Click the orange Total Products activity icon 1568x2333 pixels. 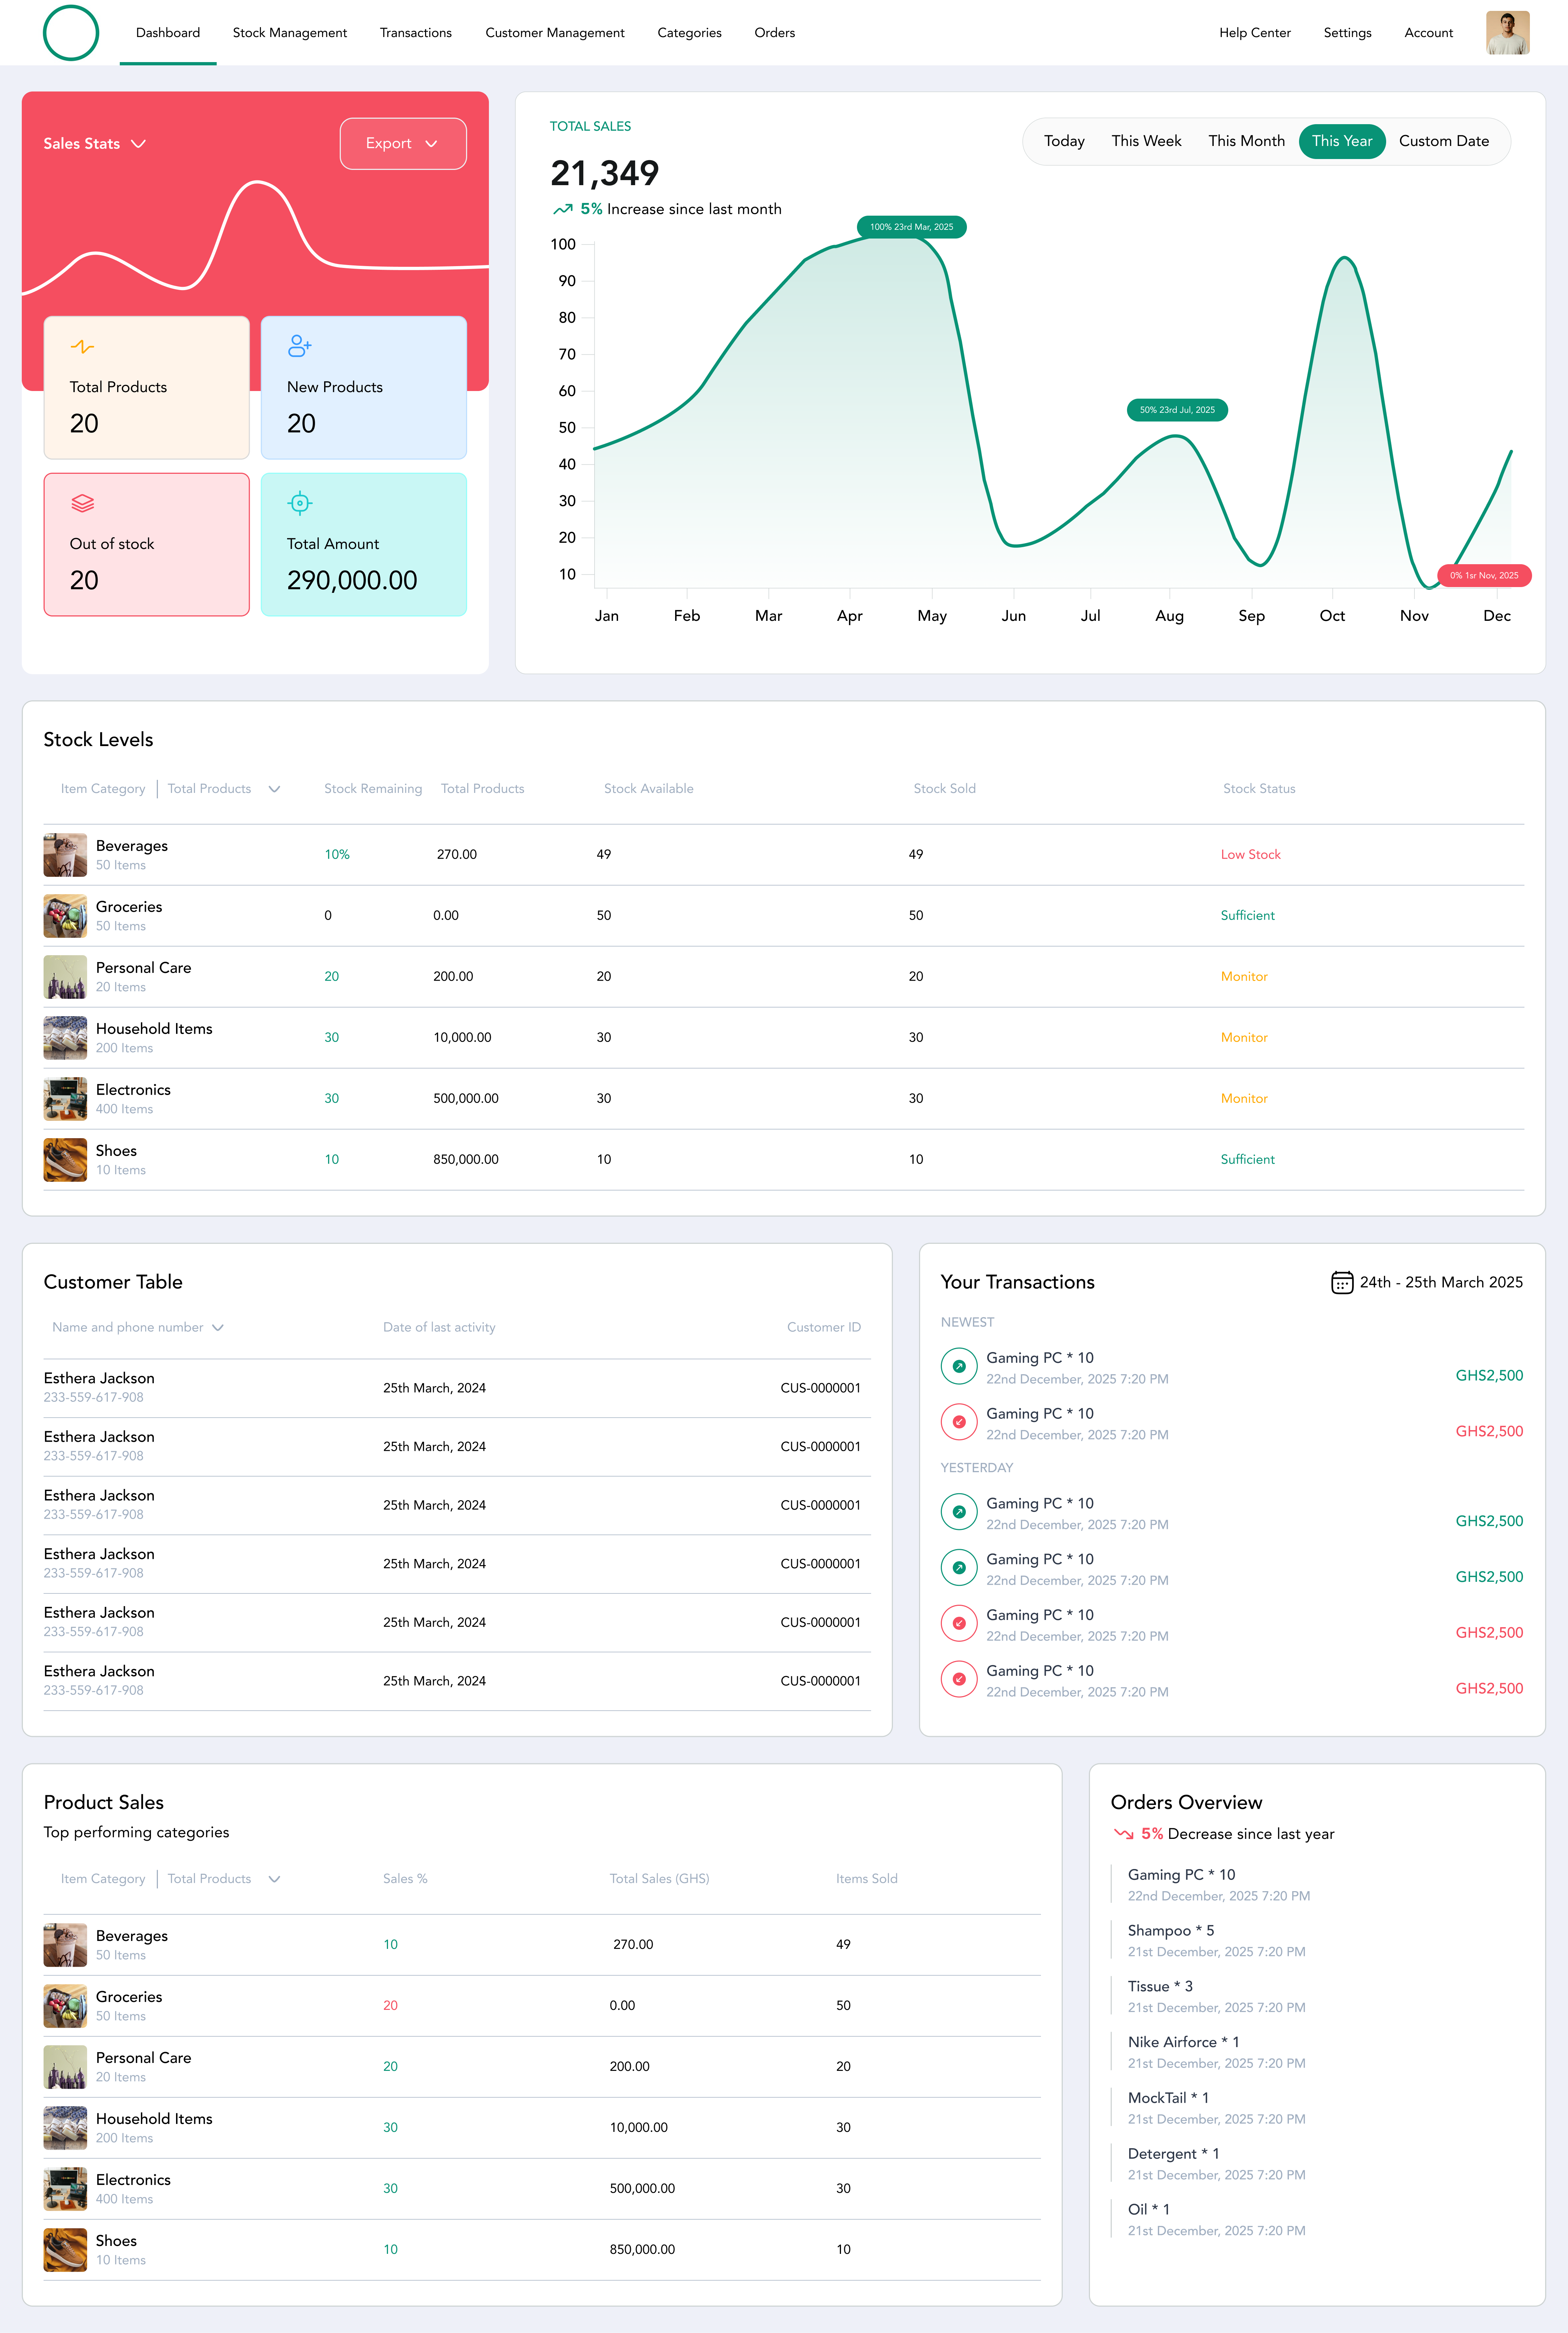click(x=82, y=347)
